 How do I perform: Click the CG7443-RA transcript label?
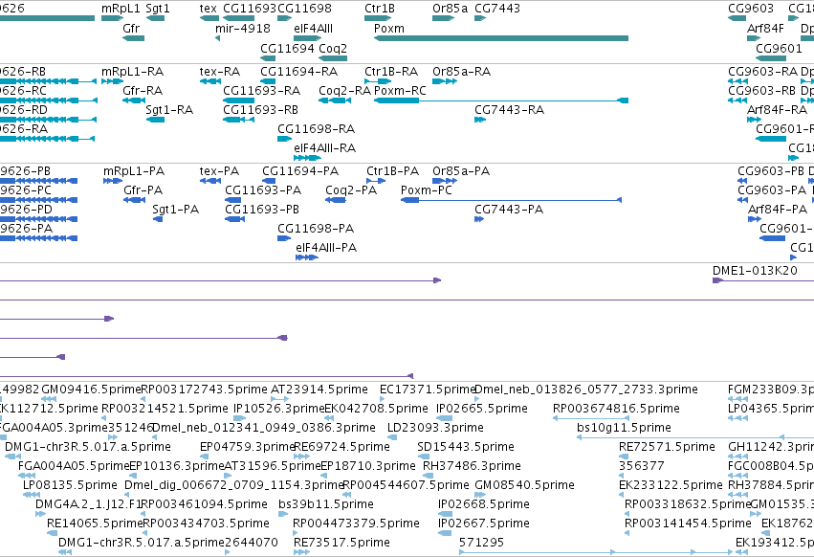(509, 110)
